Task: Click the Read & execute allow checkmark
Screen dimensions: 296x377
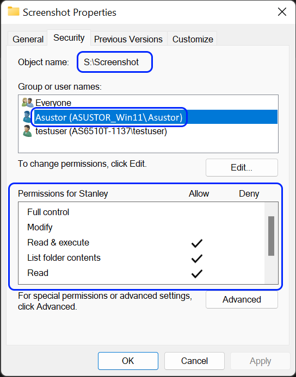Action: pos(196,243)
